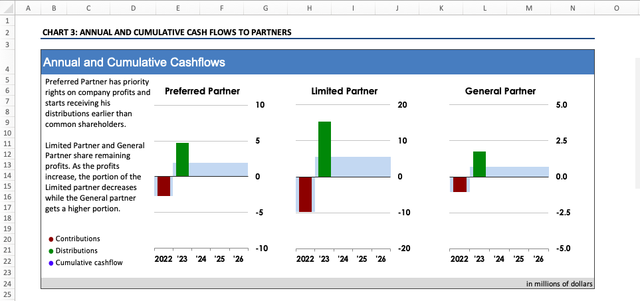This screenshot has height=301, width=640.
Task: Click the '24 label under Limited Partner
Action: click(x=342, y=259)
